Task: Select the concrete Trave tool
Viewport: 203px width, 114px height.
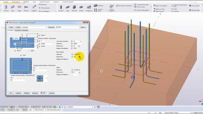Action: (x=68, y=8)
